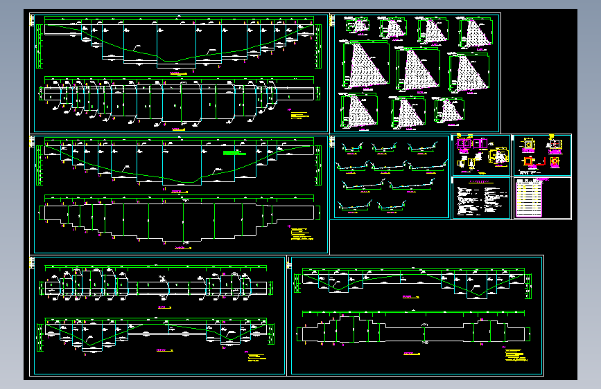The width and height of the screenshot is (601, 389).
Task: Click the cross-shaped plan outline in bottom-right sheet
Action: click(x=413, y=329)
